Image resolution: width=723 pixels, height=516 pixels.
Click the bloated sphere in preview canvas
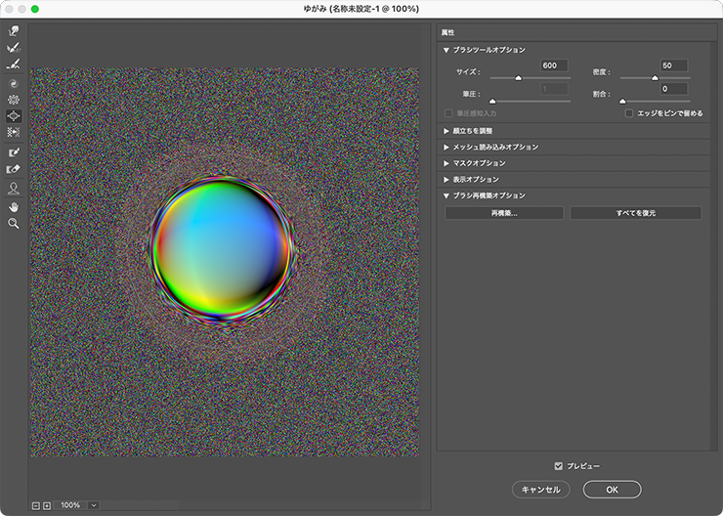point(222,249)
